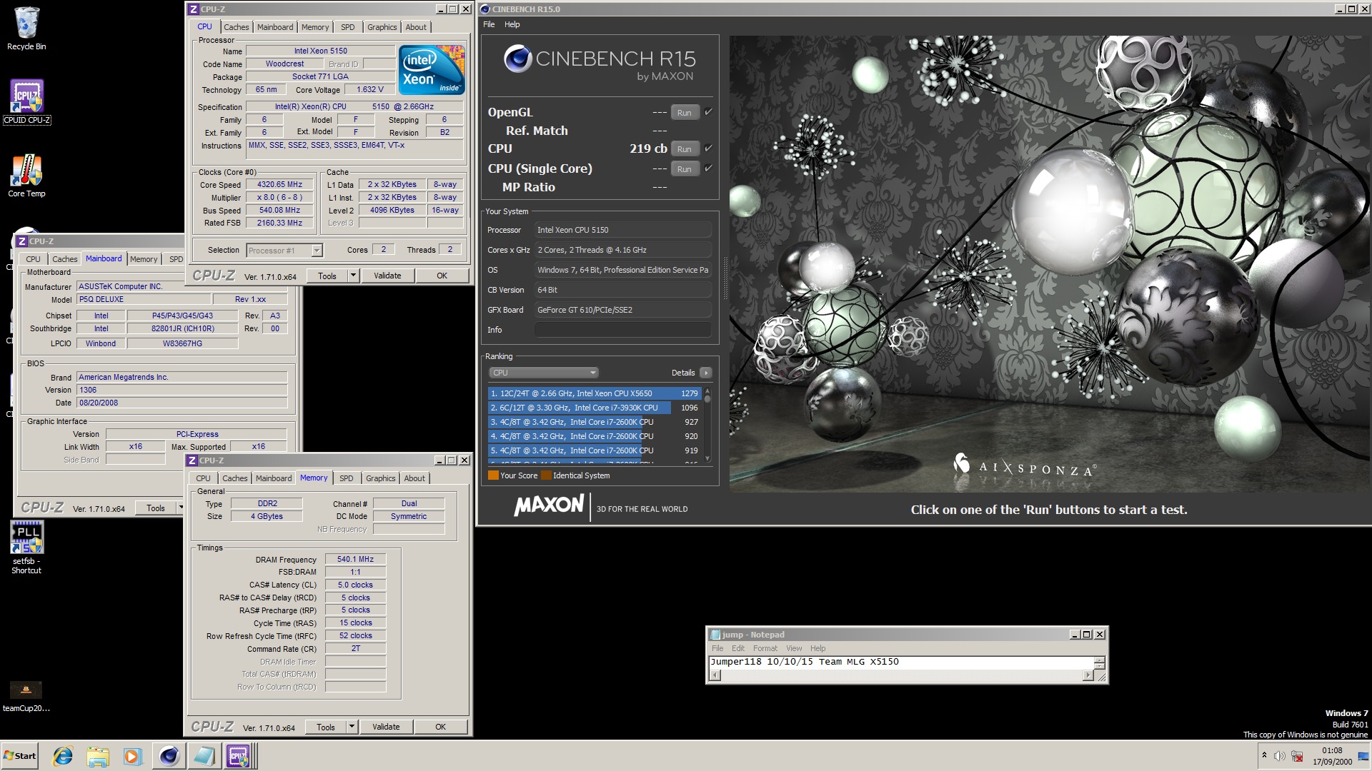The image size is (1372, 771).
Task: Run the CPU benchmark
Action: click(685, 149)
